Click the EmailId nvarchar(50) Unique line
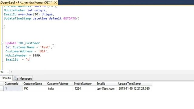Viewport: 194px width, 109px height. [29, 14]
